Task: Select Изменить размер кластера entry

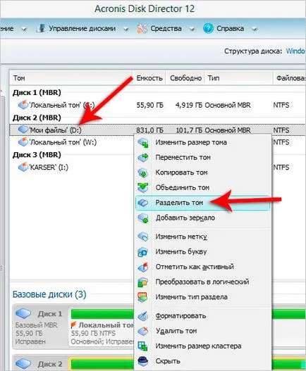Action: point(202,346)
